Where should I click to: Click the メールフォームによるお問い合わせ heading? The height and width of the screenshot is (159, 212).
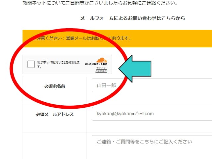tap(132, 18)
